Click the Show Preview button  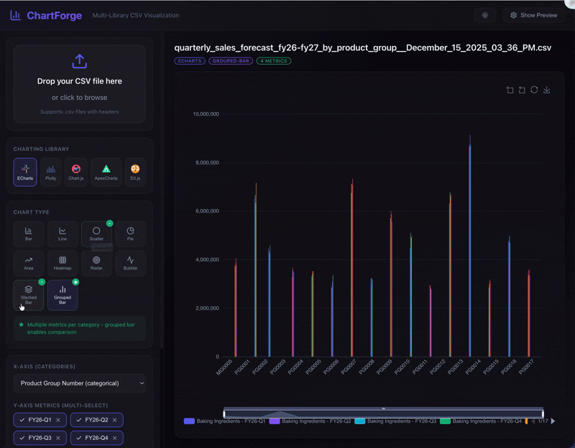[533, 15]
